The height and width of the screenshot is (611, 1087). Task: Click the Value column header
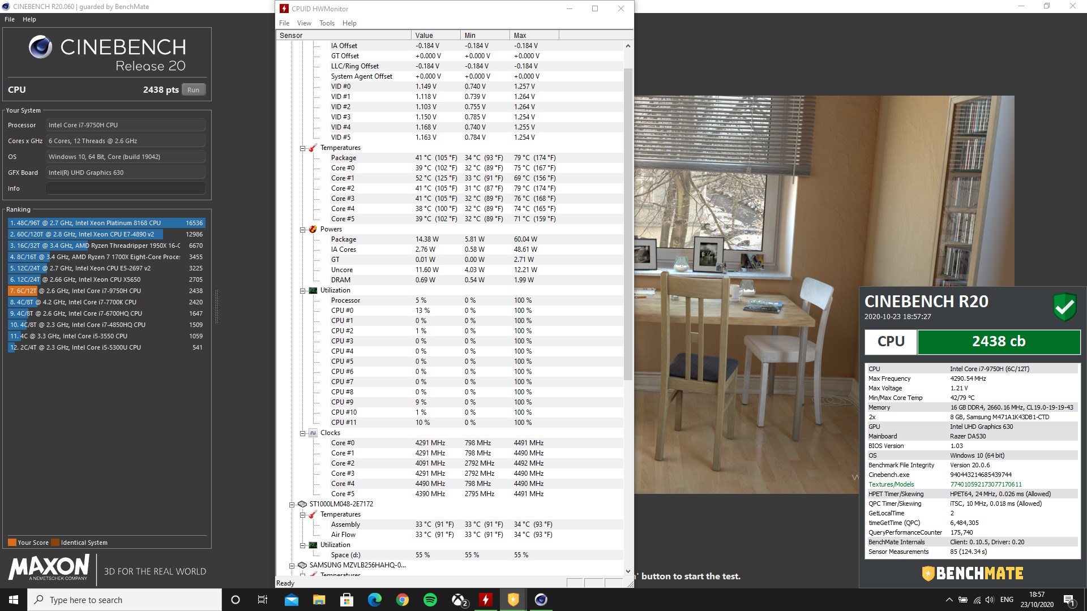point(436,35)
